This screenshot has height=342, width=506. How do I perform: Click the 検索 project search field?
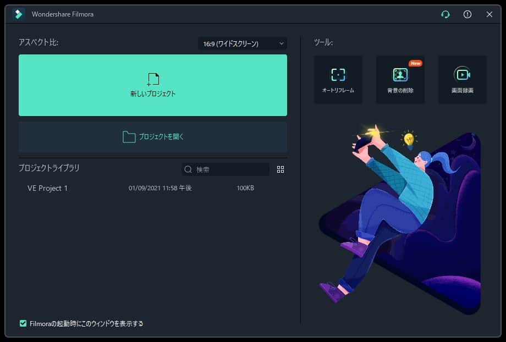[226, 169]
